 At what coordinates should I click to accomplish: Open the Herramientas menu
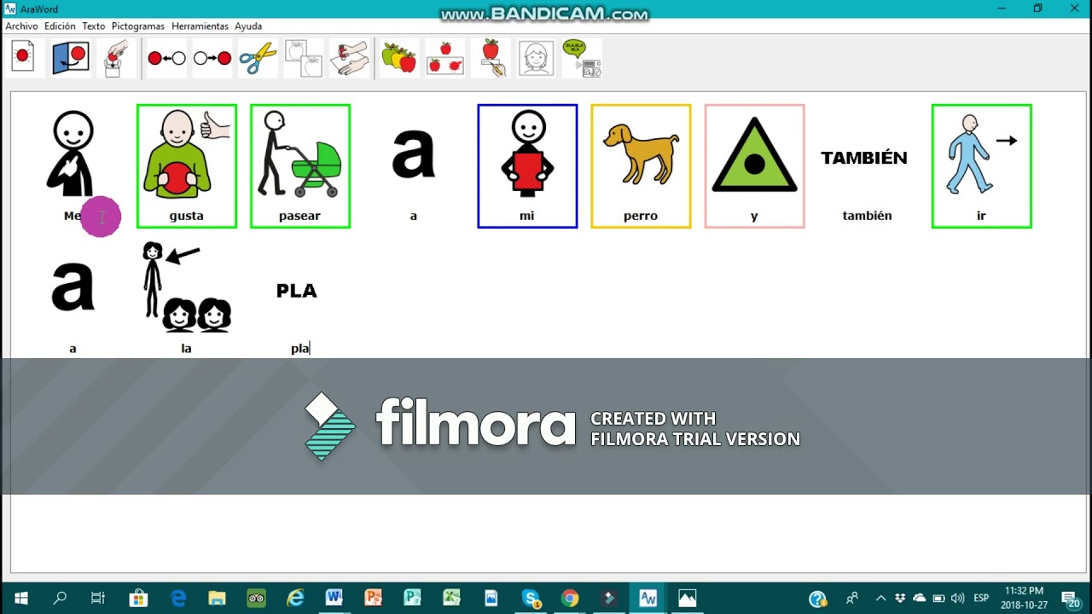(x=200, y=26)
